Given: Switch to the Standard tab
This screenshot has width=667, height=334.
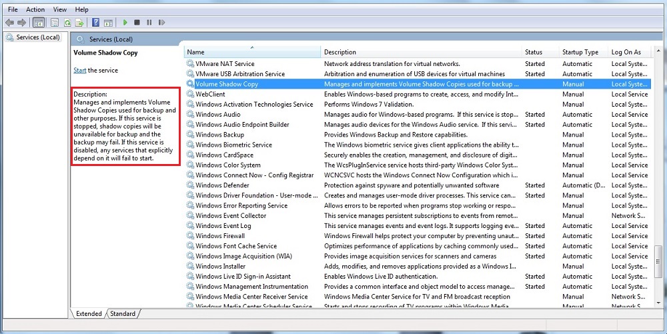Looking at the screenshot, I should click(x=123, y=313).
